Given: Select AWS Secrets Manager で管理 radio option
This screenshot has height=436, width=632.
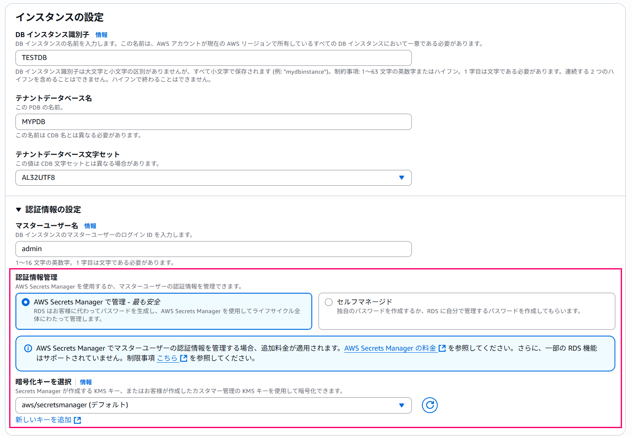Looking at the screenshot, I should [26, 302].
